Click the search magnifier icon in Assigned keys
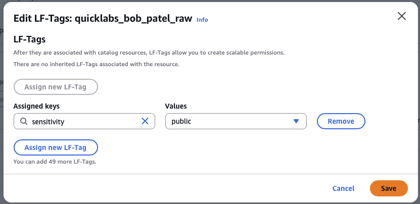 point(24,122)
